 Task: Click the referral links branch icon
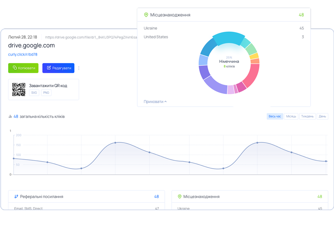coord(16,197)
